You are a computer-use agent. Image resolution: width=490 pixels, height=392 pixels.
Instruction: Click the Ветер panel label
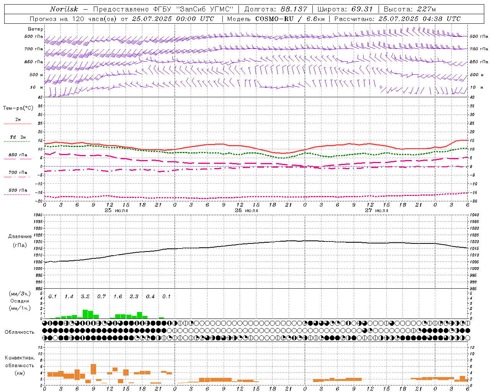36,29
